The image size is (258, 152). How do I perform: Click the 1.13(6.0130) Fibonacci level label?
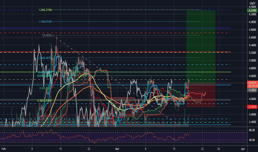(x=45, y=22)
